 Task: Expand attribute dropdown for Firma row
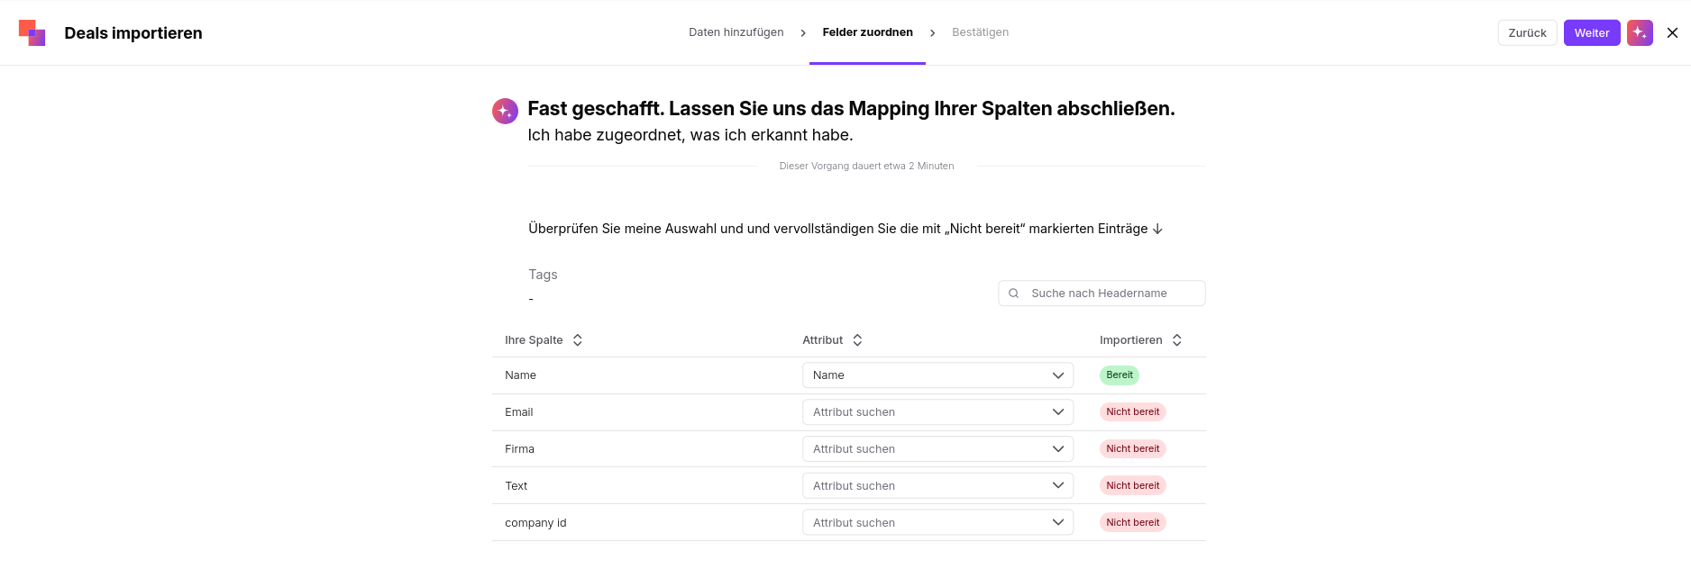click(937, 449)
